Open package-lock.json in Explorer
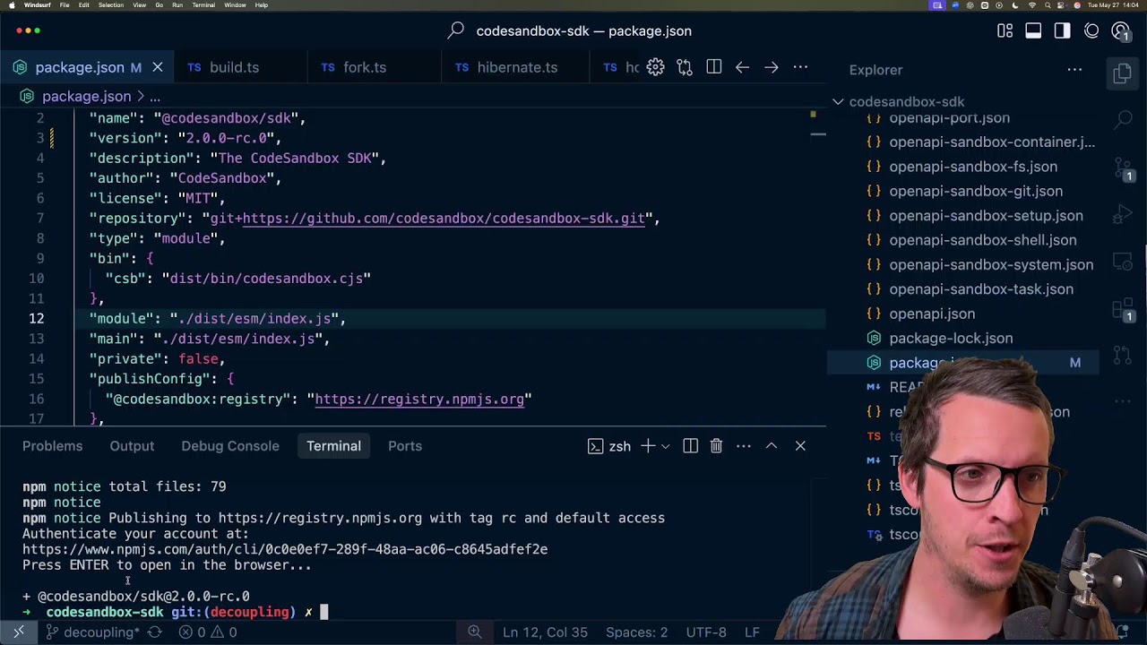This screenshot has height=645, width=1147. pyautogui.click(x=951, y=339)
